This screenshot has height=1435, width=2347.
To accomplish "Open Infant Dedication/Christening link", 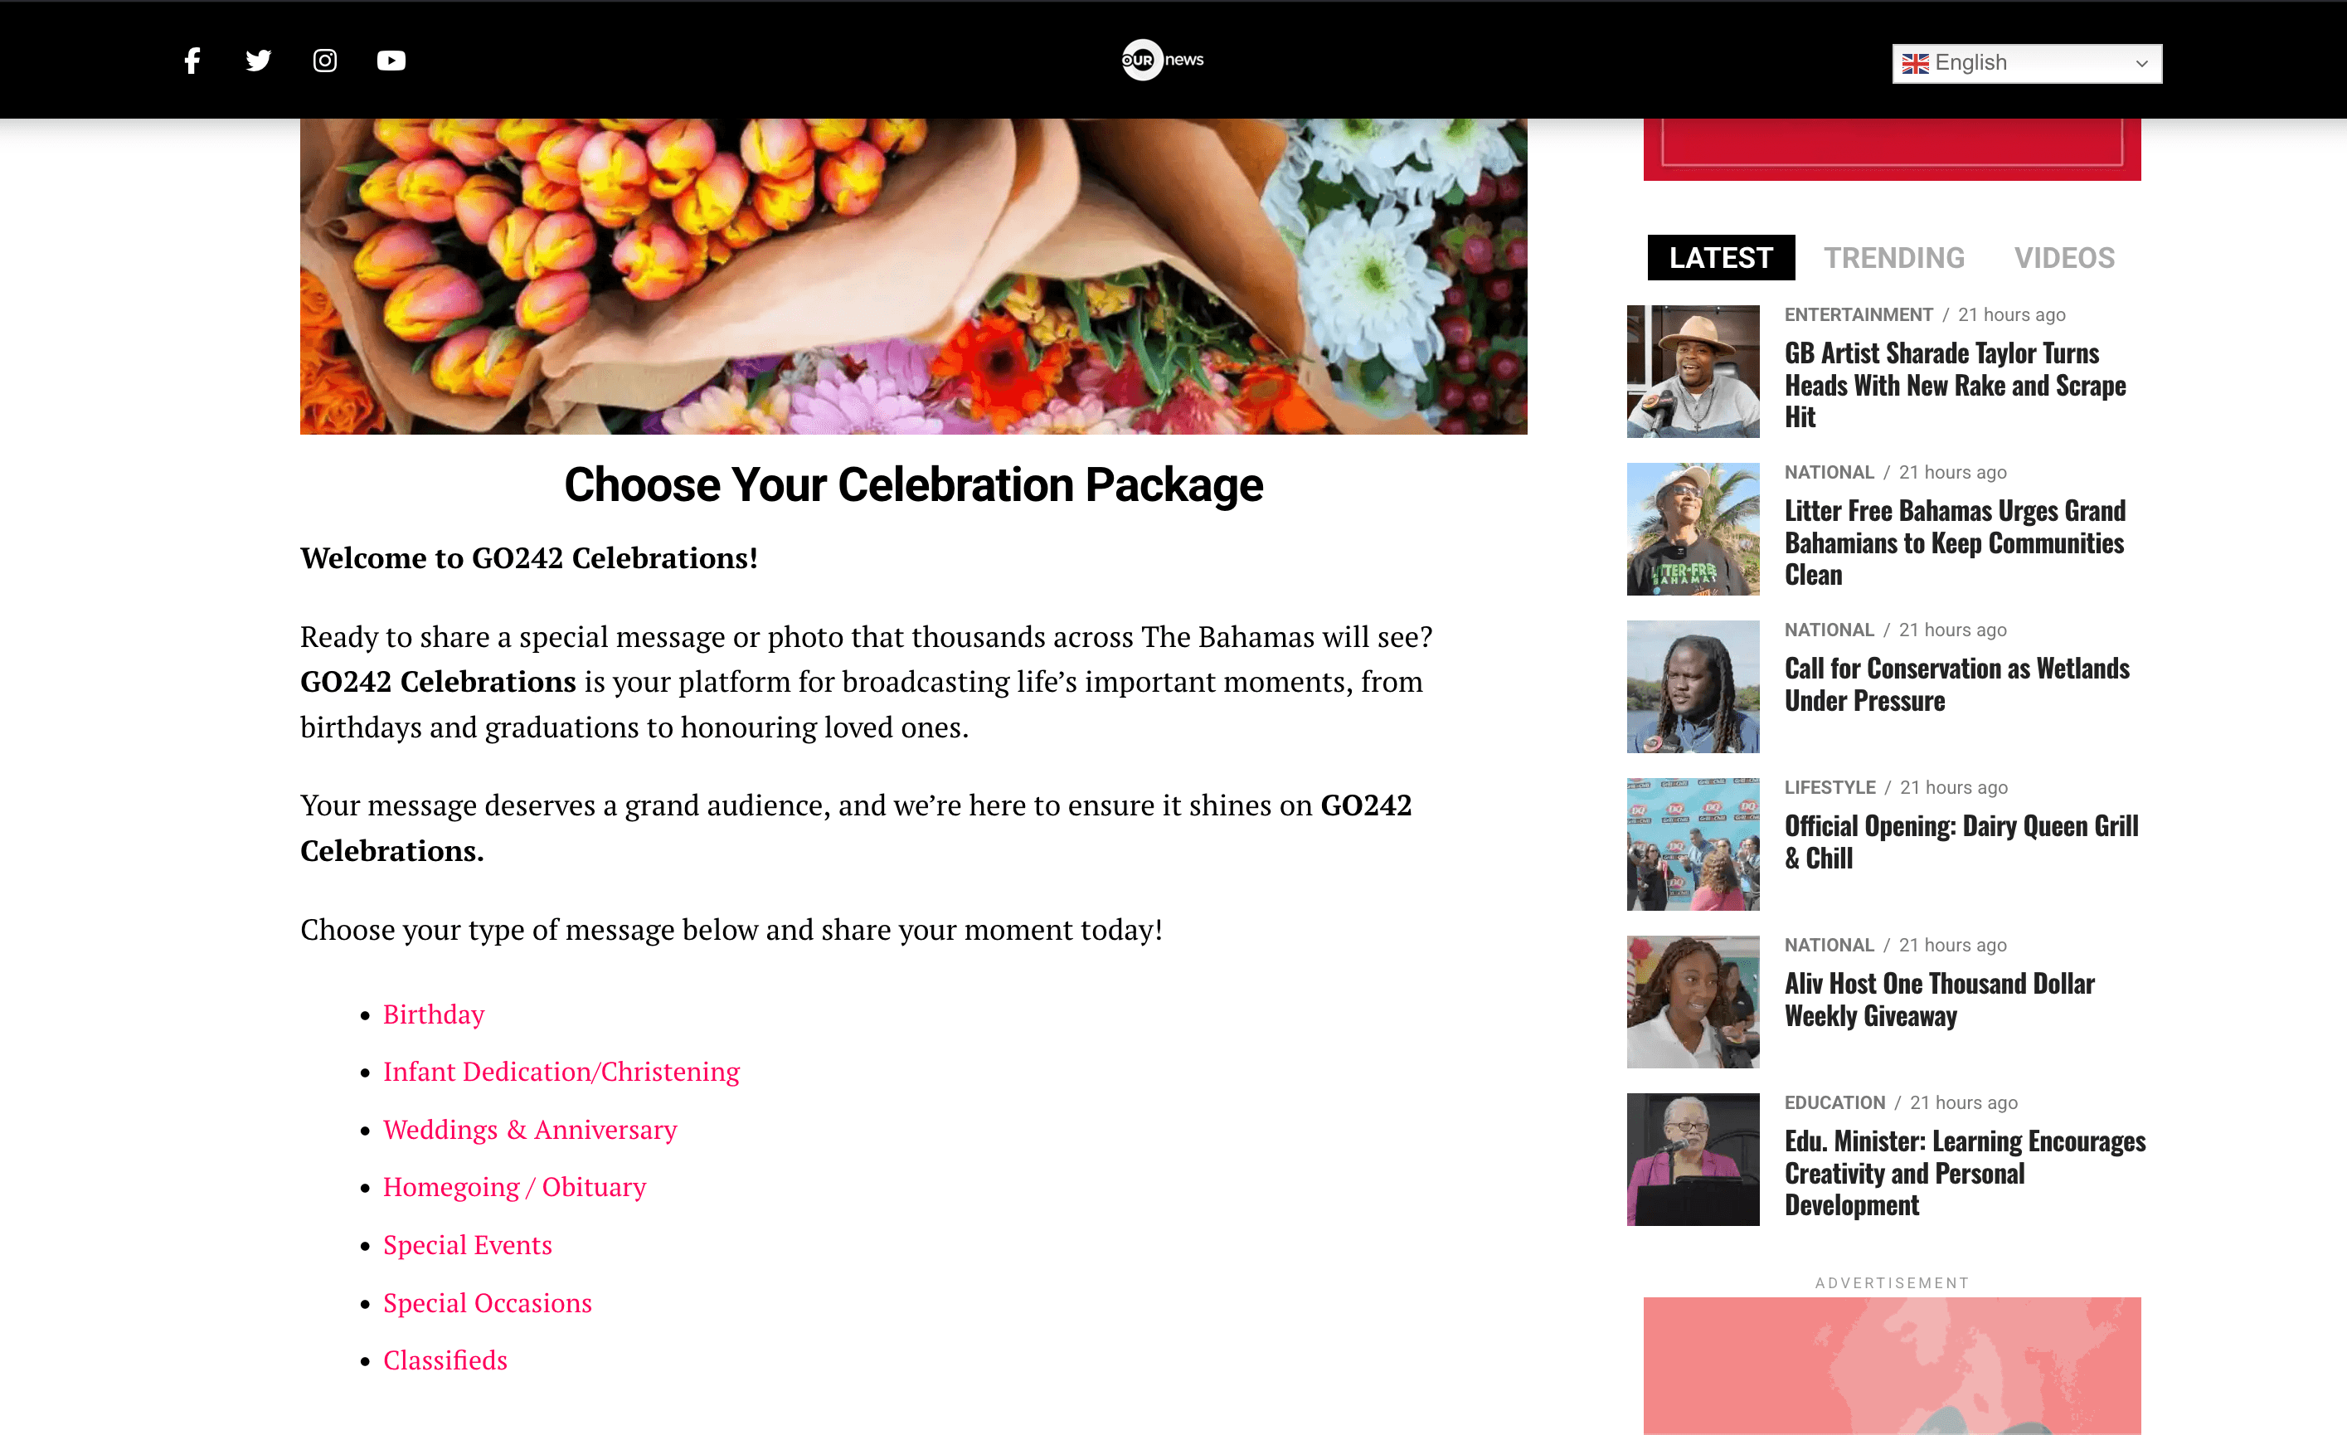I will tap(561, 1071).
